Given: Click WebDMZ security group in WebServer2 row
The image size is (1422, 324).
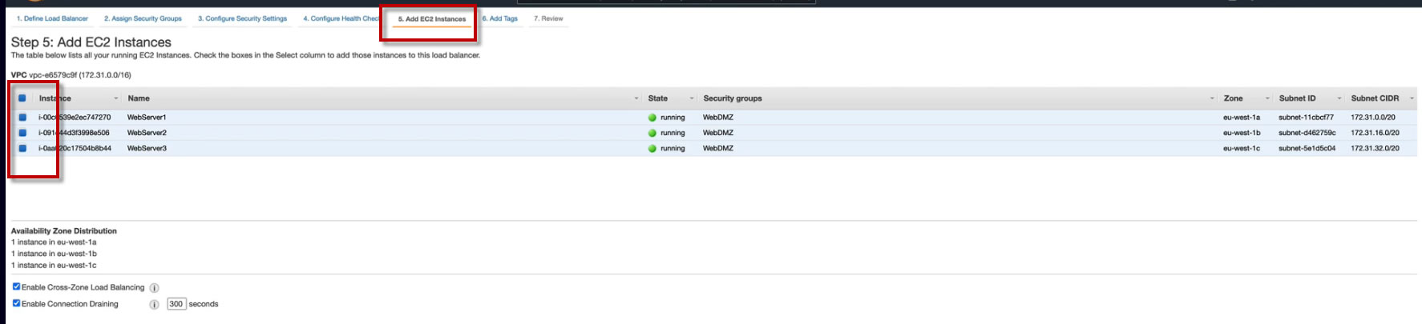Looking at the screenshot, I should pyautogui.click(x=717, y=133).
